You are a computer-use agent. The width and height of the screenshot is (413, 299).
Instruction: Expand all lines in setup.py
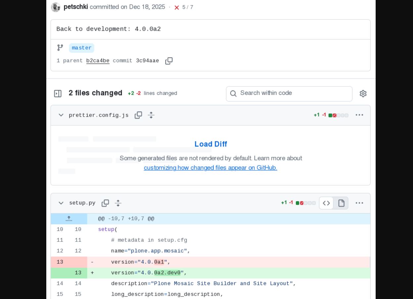pyautogui.click(x=118, y=203)
